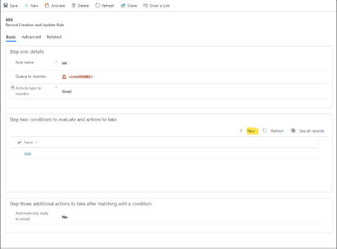Click the See all records grid icon
Viewport: 337px width, 249px height.
pos(293,130)
